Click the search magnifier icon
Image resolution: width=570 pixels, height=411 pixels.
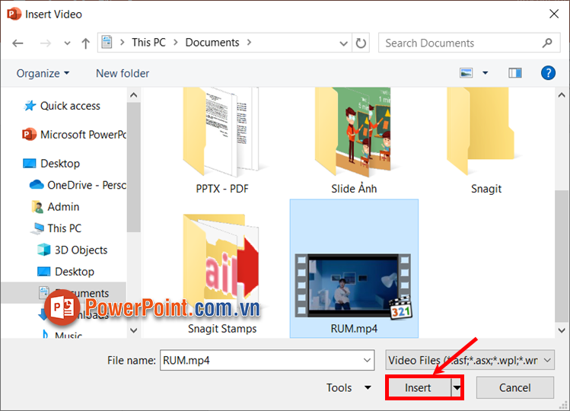[547, 43]
